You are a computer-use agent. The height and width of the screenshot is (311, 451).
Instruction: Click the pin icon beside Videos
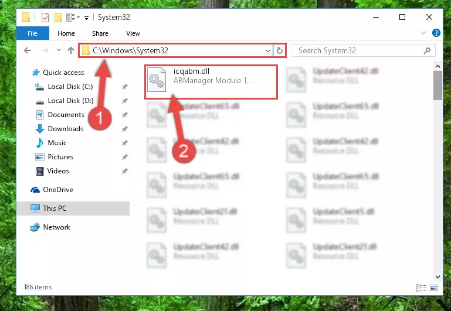pyautogui.click(x=124, y=171)
